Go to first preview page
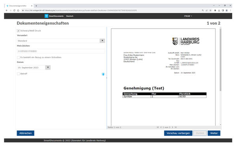The image size is (237, 147). 158,127
